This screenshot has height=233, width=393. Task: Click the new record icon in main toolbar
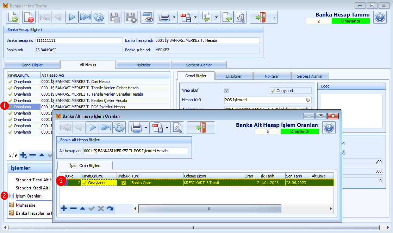tap(13, 17)
